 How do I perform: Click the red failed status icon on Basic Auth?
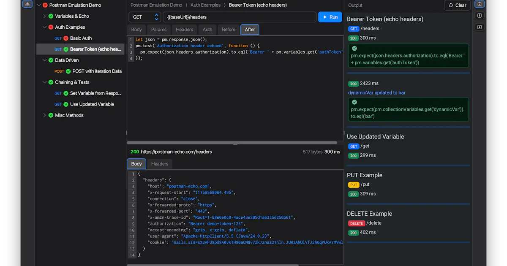(66, 38)
